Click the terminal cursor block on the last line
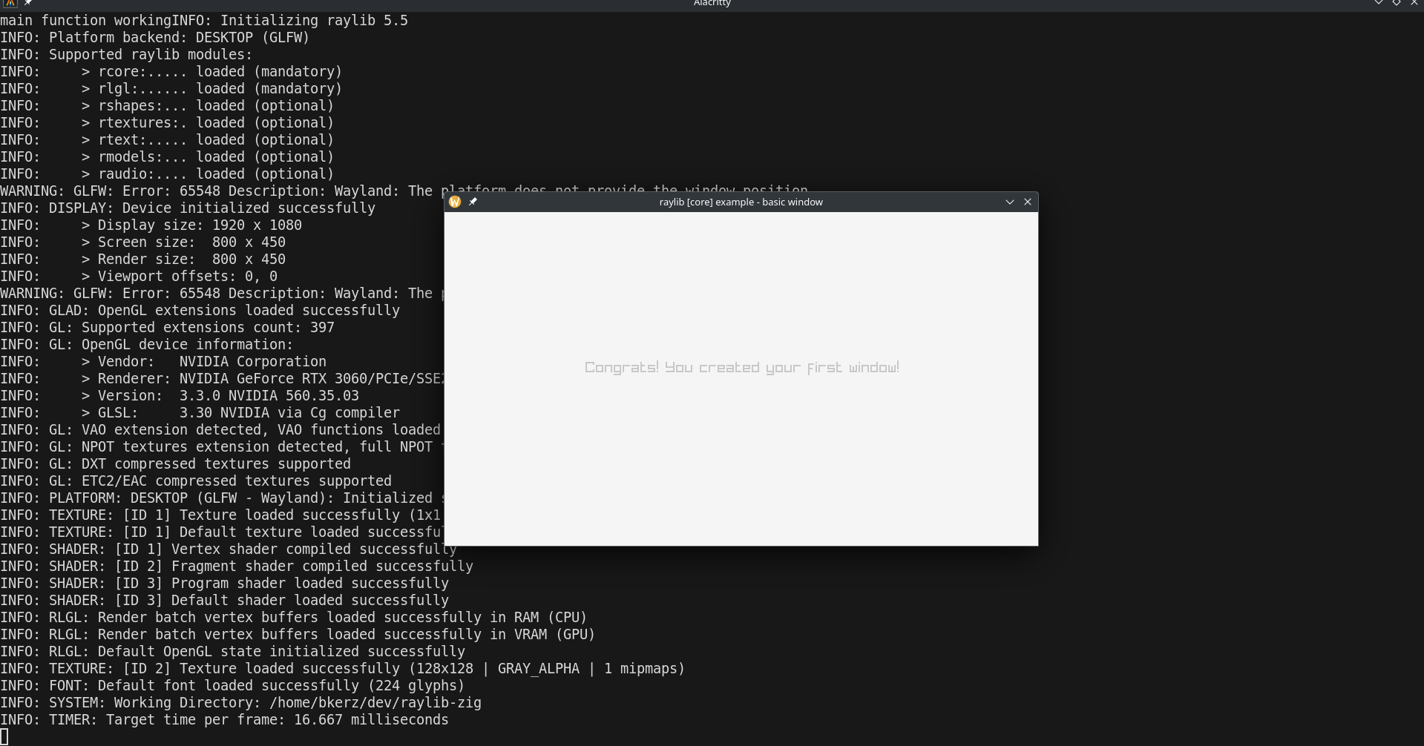1424x746 pixels. (x=4, y=736)
